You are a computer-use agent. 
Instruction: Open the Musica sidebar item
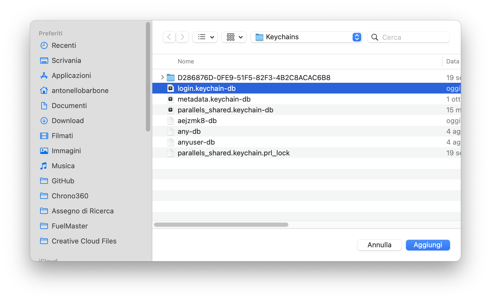pos(63,166)
